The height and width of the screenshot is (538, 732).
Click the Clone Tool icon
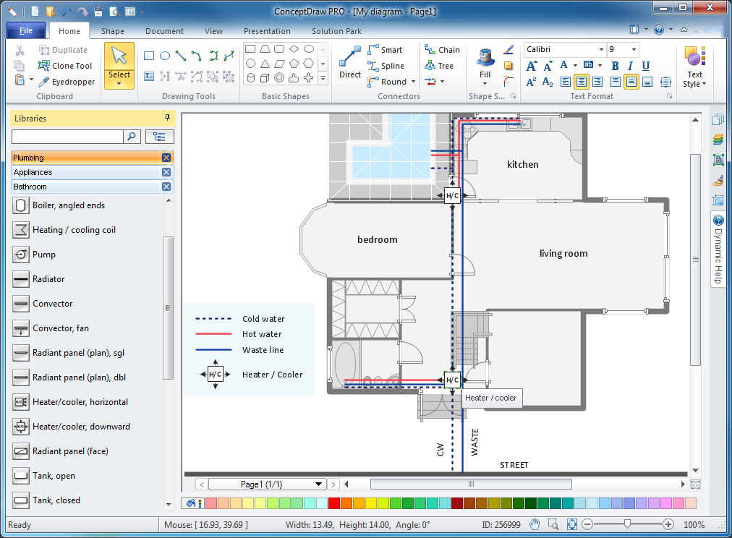[x=44, y=66]
